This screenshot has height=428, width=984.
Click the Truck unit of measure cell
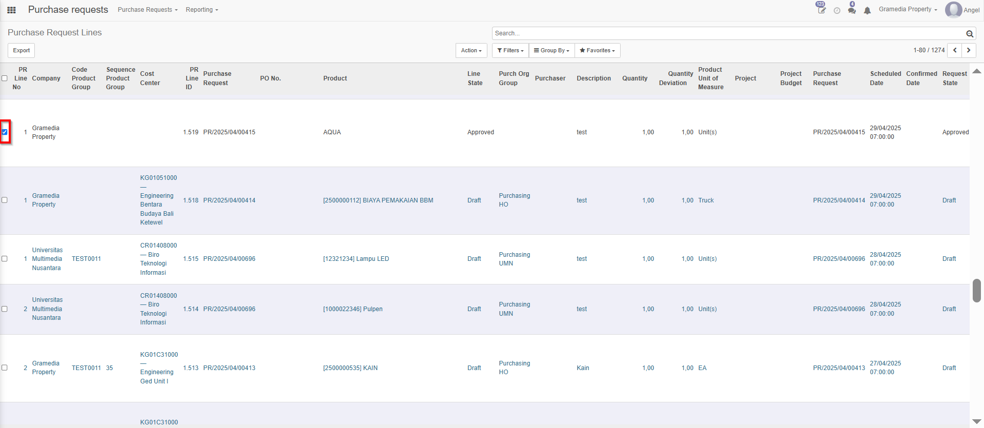tap(706, 200)
